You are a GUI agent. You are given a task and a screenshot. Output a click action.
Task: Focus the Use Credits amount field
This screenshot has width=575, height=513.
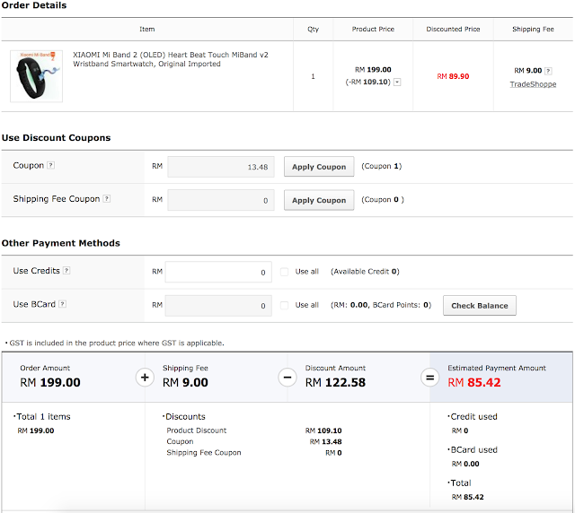pyautogui.click(x=218, y=272)
